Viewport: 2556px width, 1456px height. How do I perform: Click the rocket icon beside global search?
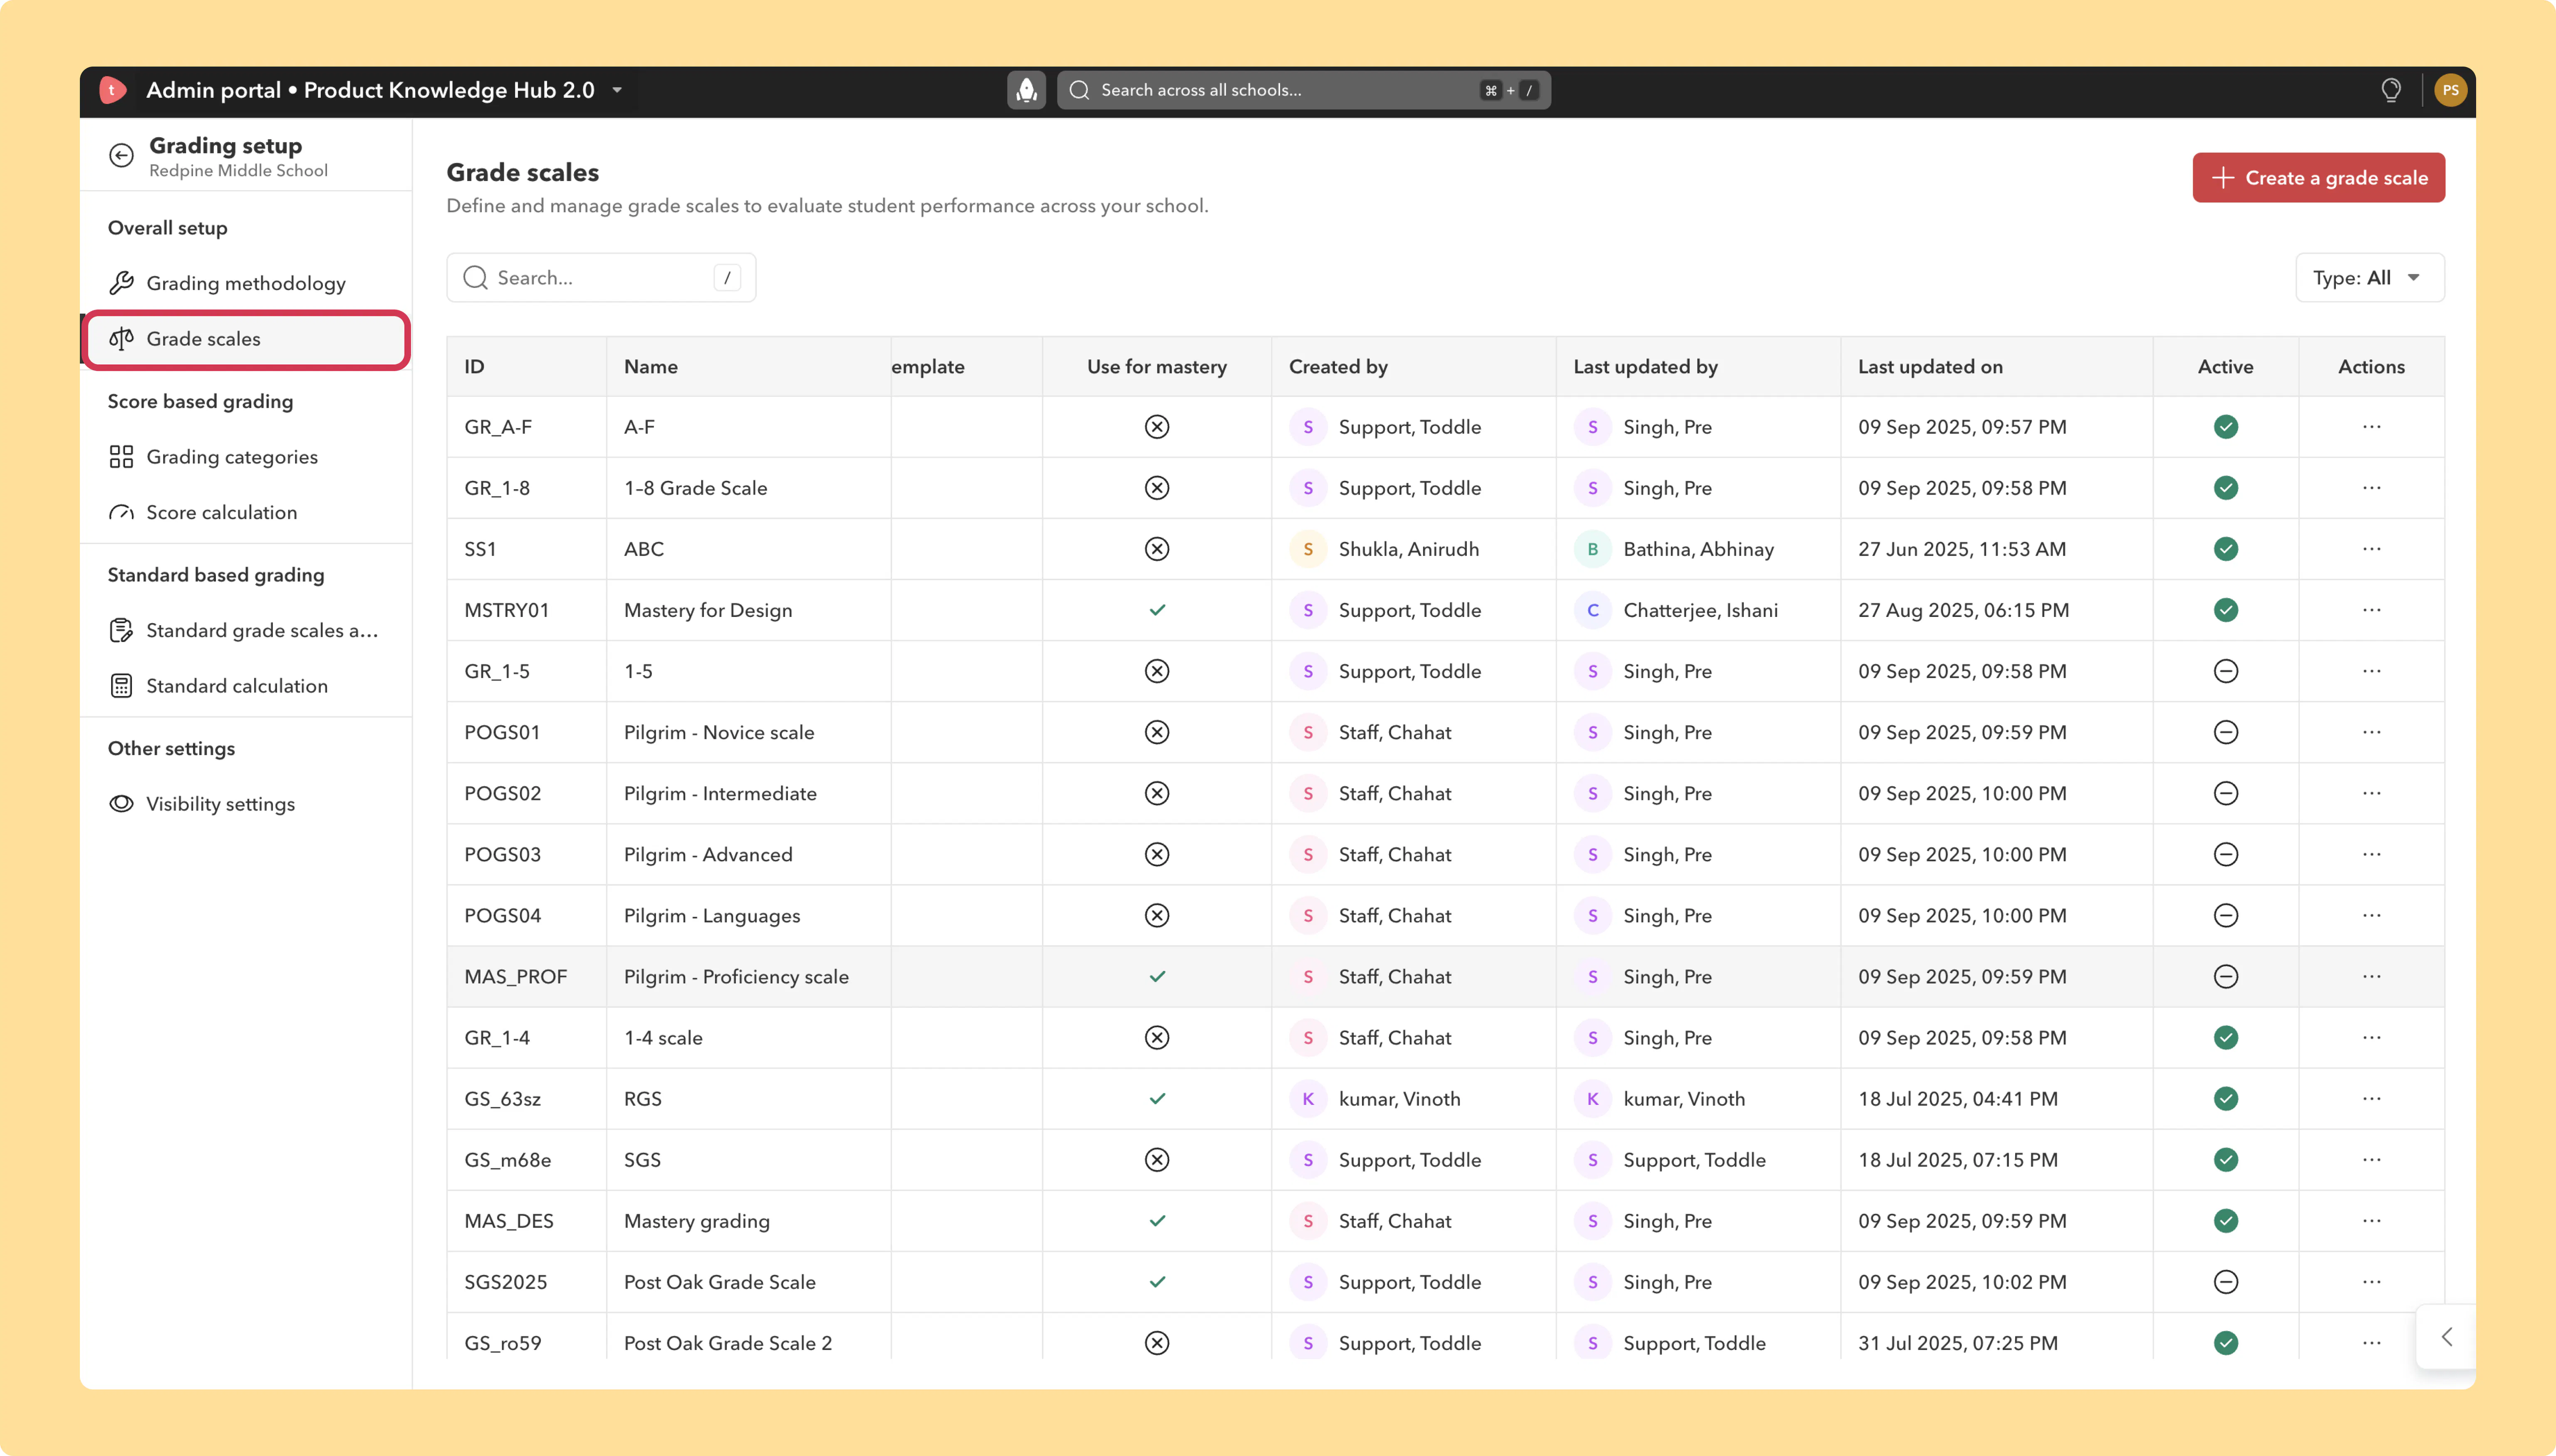1026,90
